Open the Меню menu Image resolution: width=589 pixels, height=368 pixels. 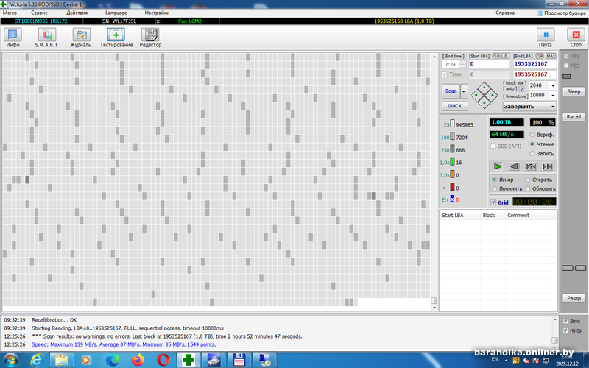(x=10, y=13)
